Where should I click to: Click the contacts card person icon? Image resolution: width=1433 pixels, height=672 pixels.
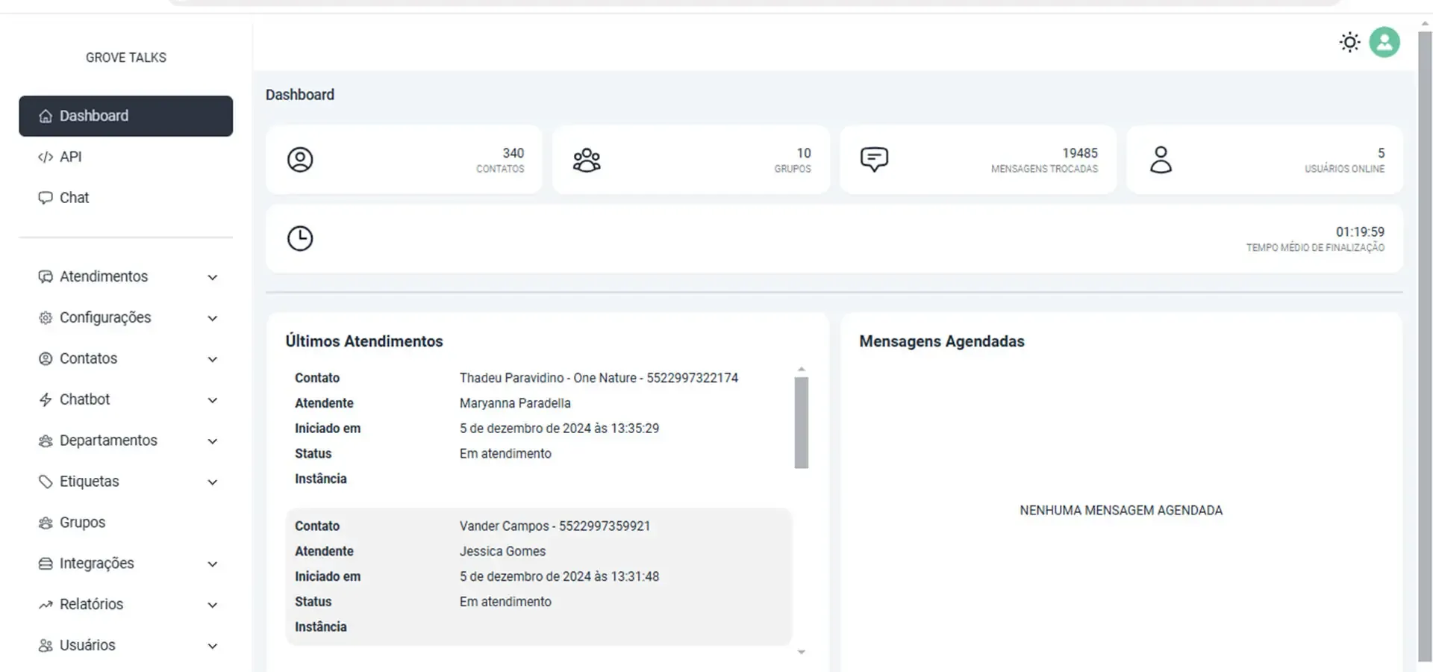(300, 160)
